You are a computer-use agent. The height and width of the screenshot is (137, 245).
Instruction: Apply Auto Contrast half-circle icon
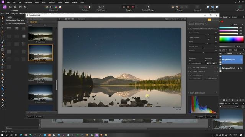(x=51, y=7)
